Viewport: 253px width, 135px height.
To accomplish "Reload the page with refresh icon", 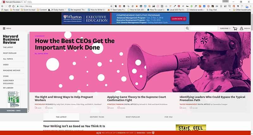I will click(10, 6).
